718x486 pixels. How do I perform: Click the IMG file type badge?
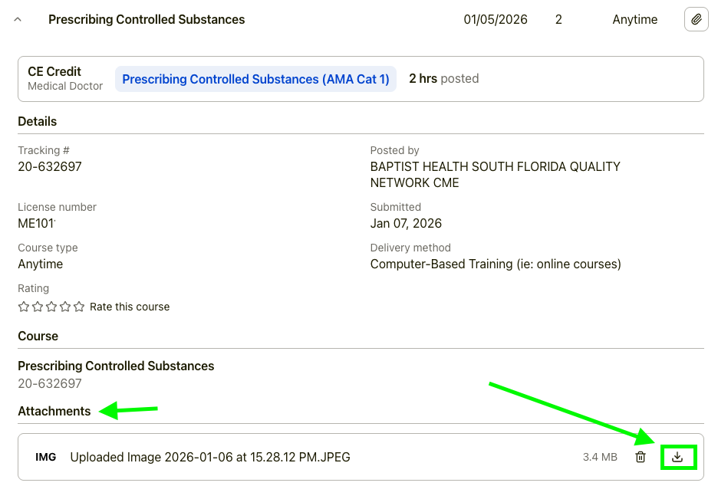pos(46,458)
